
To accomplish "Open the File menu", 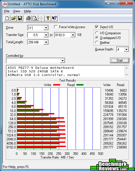I will pos(7,11).
